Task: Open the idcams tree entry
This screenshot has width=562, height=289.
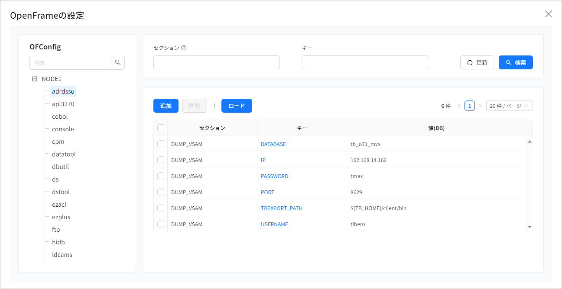Action: pyautogui.click(x=62, y=255)
